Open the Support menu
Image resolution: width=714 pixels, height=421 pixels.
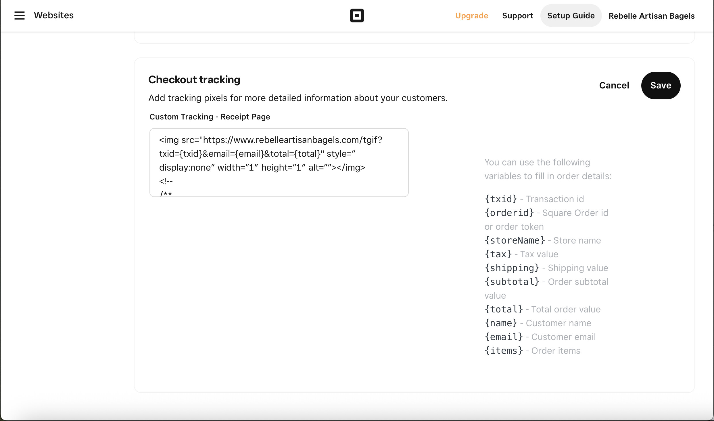coord(517,16)
